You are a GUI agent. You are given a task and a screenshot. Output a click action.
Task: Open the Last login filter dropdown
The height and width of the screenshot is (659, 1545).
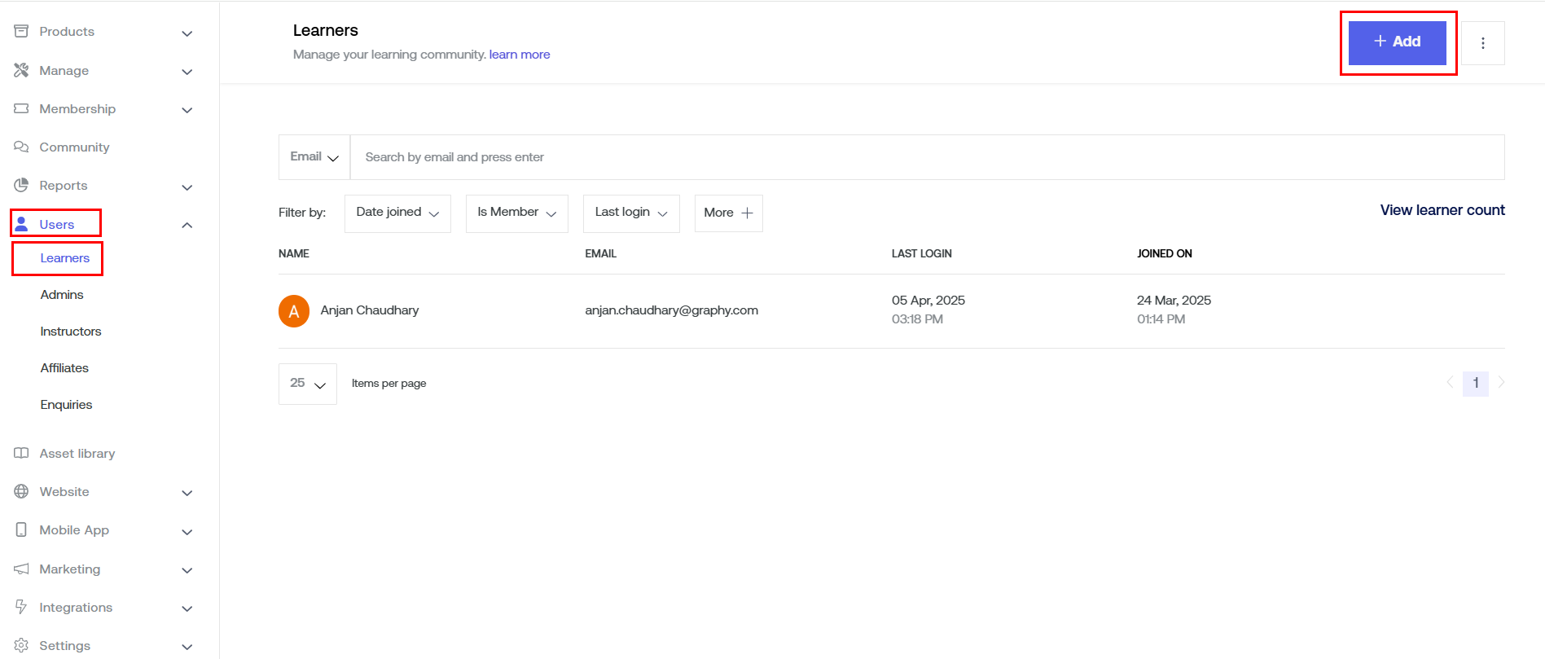[x=631, y=213]
